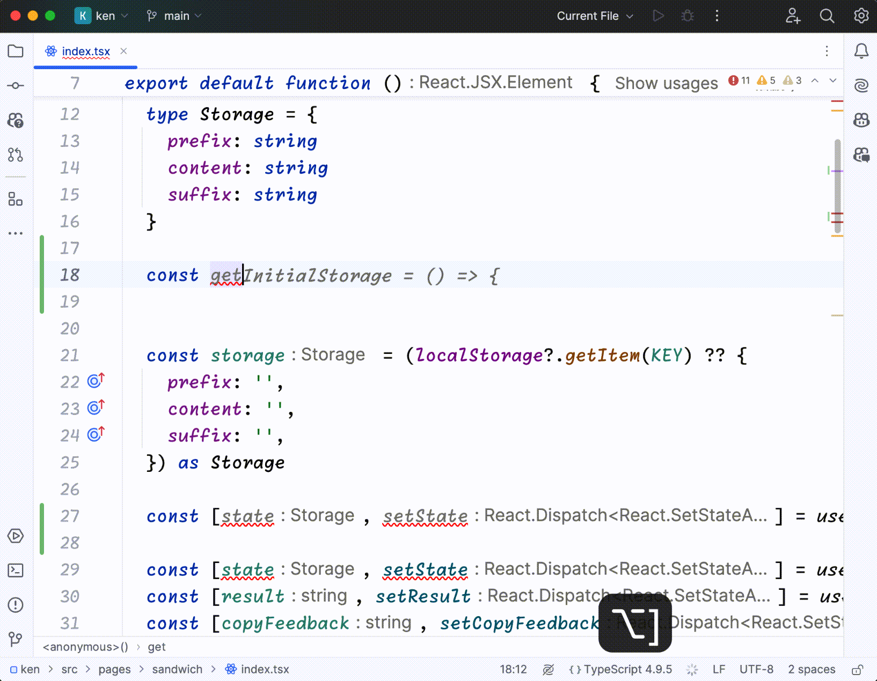877x681 pixels.
Task: Click the editor vertical scrollbar thumb
Action: point(838,187)
